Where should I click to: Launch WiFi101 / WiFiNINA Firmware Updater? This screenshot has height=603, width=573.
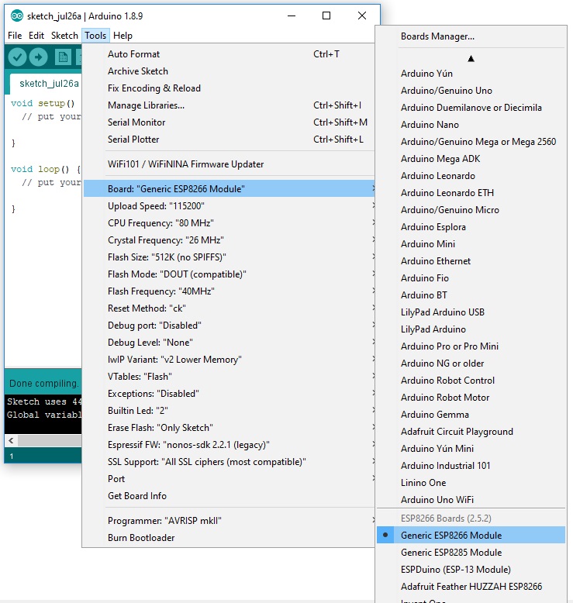pyautogui.click(x=229, y=164)
